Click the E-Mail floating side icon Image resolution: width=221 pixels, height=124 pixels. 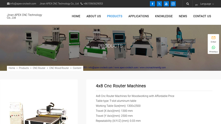click(x=213, y=39)
